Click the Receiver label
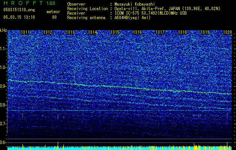Image resolution: width=236 pixels, height=150 pixels. 76,13
